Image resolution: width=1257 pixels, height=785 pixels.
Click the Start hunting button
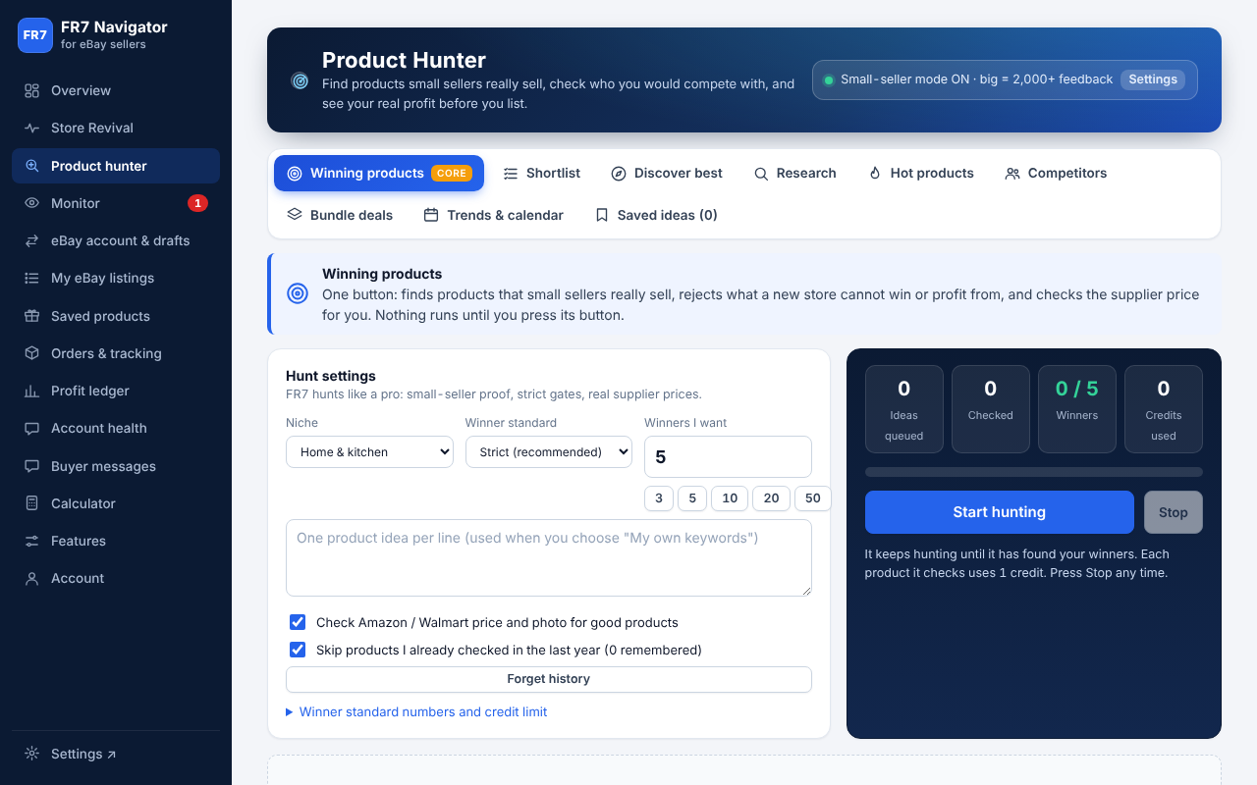pos(1000,512)
